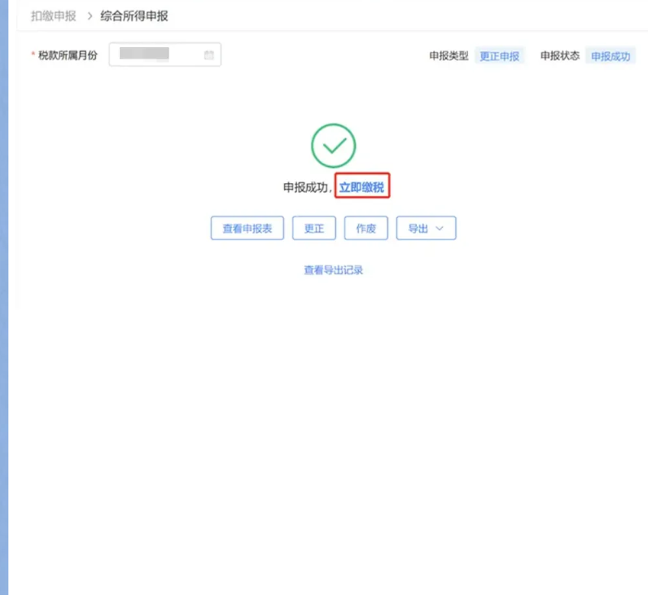Click the green success checkmark icon
This screenshot has width=648, height=595.
click(334, 146)
